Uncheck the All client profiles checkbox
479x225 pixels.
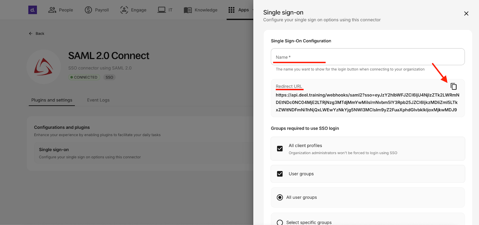[280, 149]
